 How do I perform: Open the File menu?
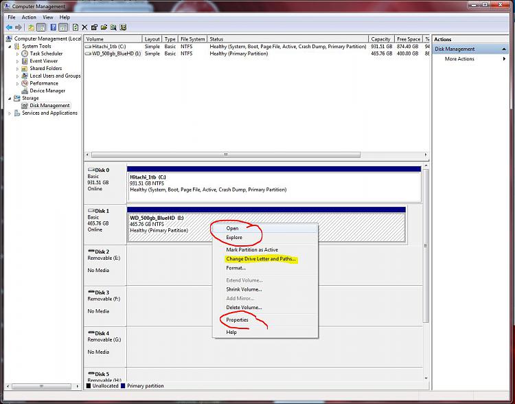coord(12,17)
